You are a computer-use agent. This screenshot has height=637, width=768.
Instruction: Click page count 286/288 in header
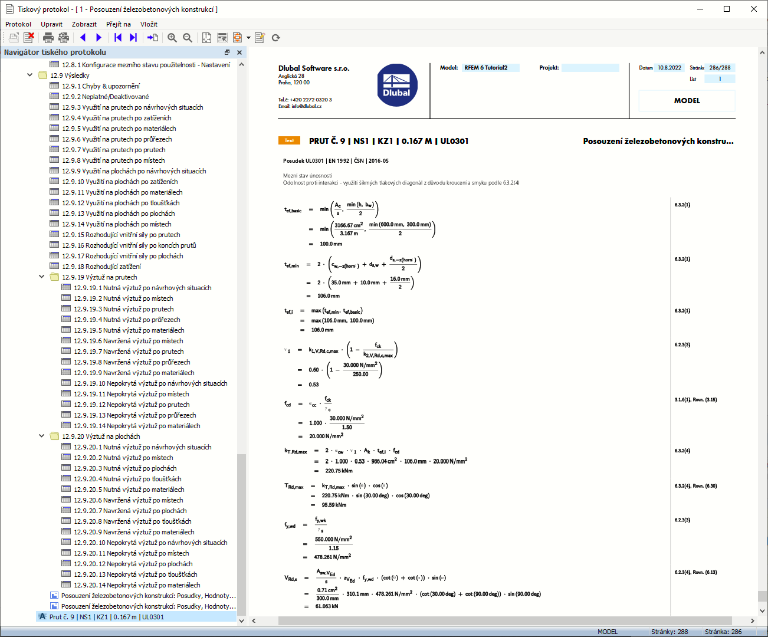pyautogui.click(x=720, y=68)
